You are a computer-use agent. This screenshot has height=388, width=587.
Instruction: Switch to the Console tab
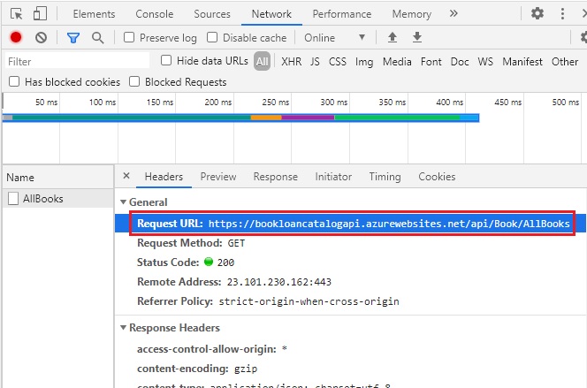154,14
